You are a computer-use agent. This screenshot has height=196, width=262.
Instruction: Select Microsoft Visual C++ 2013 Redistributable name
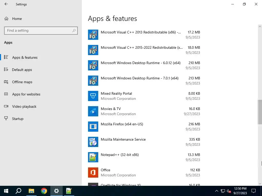coord(141,32)
